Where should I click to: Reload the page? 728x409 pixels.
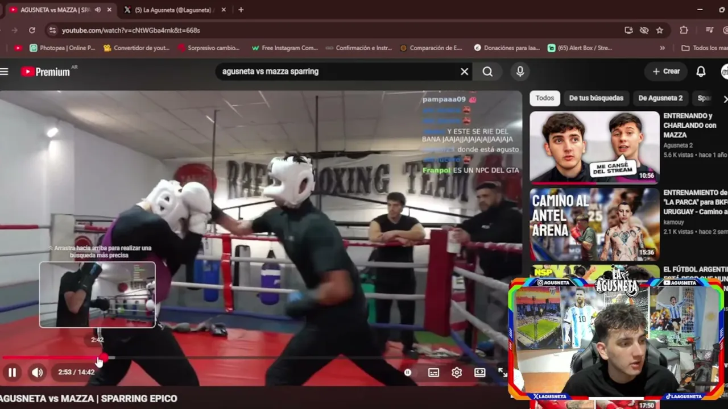pos(32,30)
